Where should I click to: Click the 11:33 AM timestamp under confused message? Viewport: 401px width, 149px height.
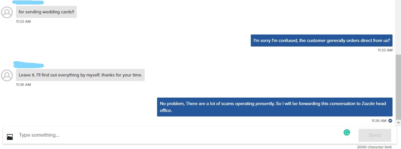(385, 50)
